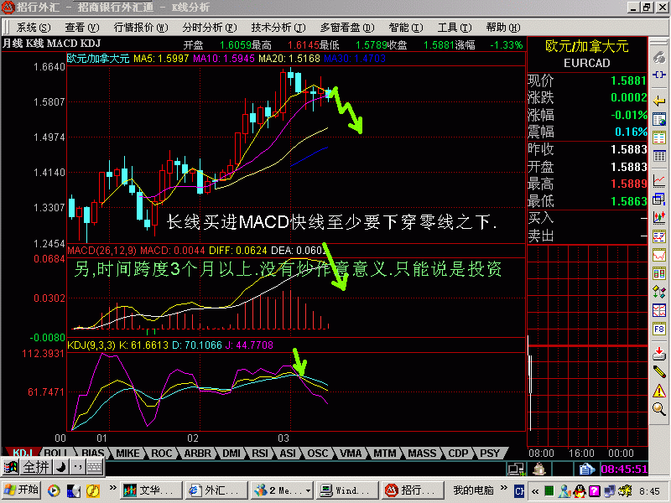Click the yellow warning triangle icon
671x503 pixels.
click(x=659, y=390)
